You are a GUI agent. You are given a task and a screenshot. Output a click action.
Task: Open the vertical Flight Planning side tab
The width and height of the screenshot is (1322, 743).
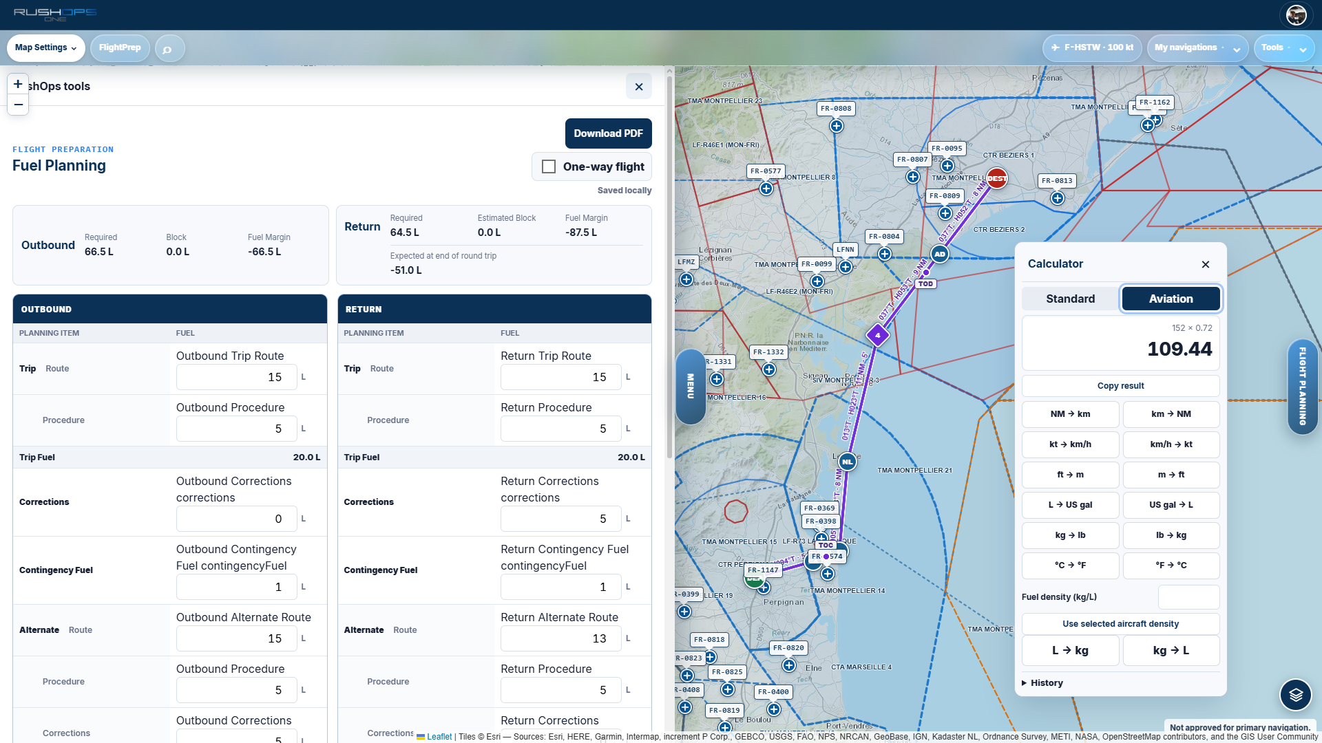(1302, 386)
